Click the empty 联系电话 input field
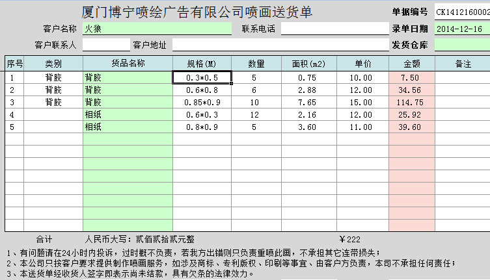The width and height of the screenshot is (490, 280). coord(335,29)
